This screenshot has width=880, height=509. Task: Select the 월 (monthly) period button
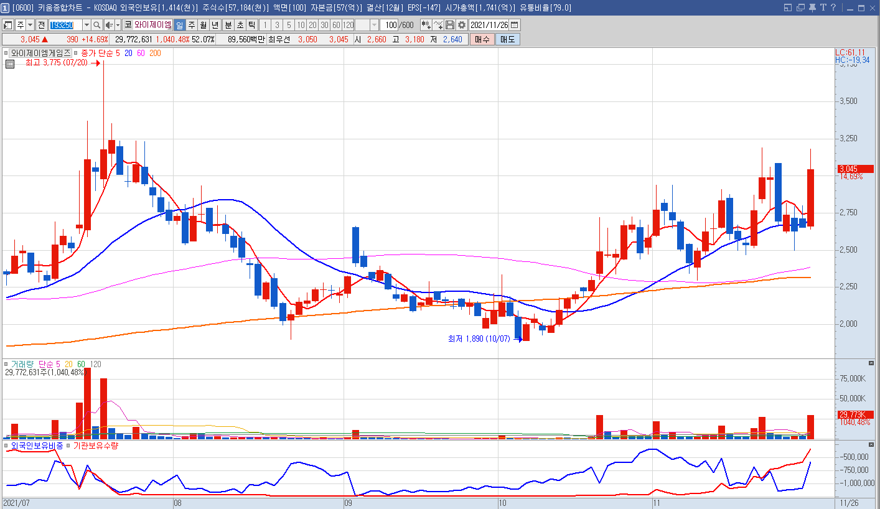pyautogui.click(x=203, y=25)
